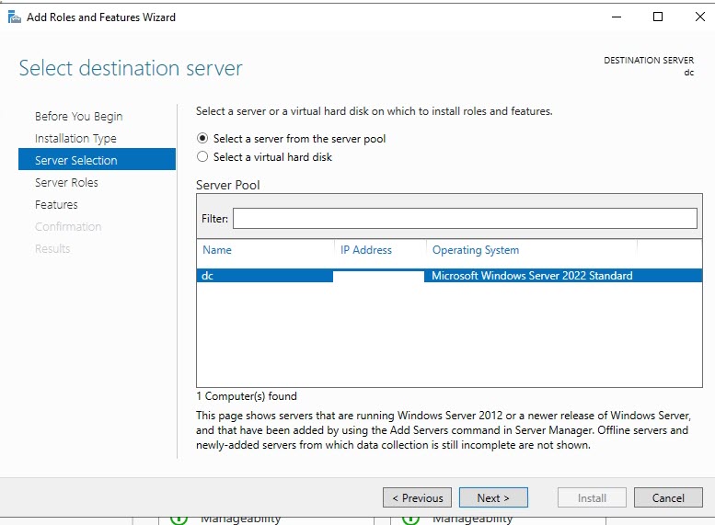This screenshot has width=715, height=525.
Task: Go to the Before You Begin step
Action: [x=78, y=117]
